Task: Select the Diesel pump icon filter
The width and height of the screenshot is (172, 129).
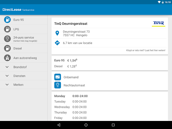Action: tap(7, 48)
